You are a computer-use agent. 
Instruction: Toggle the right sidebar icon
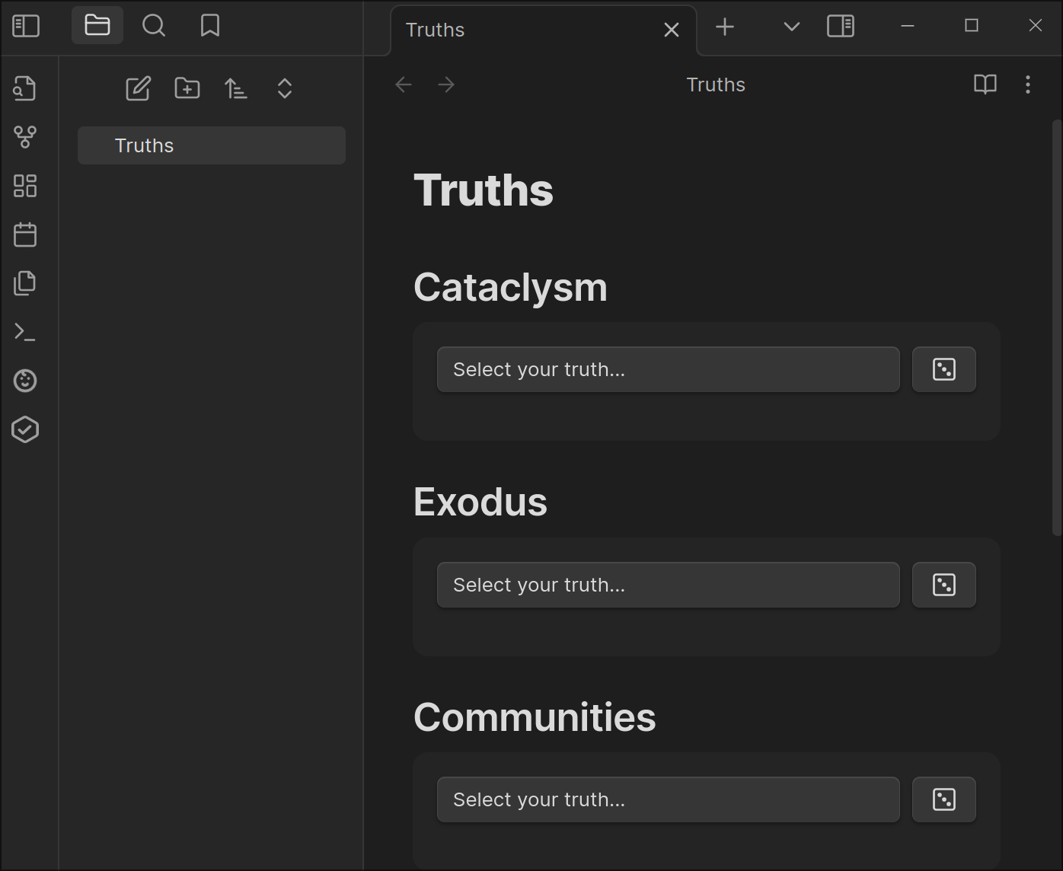[841, 27]
